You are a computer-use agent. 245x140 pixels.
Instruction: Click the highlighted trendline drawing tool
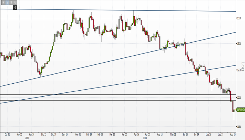coord(7,2)
